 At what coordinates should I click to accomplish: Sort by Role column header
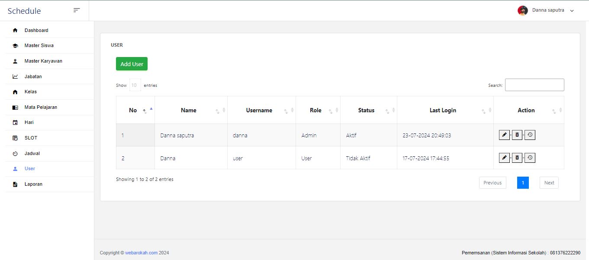(x=315, y=111)
